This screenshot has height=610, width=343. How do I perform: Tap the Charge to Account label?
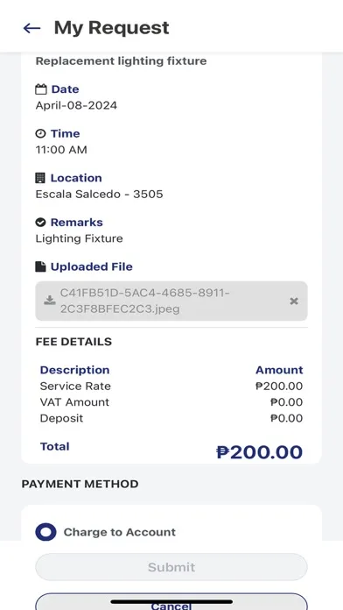click(x=120, y=532)
